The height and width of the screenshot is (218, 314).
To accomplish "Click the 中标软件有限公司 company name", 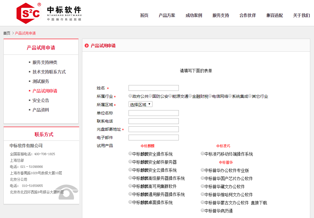I will [26, 146].
